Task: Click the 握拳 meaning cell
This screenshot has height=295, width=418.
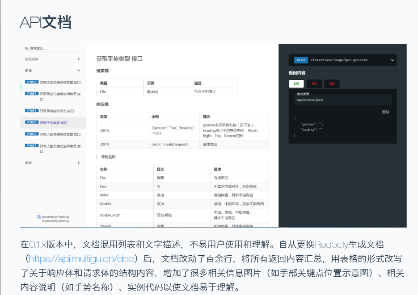Action: click(182, 178)
